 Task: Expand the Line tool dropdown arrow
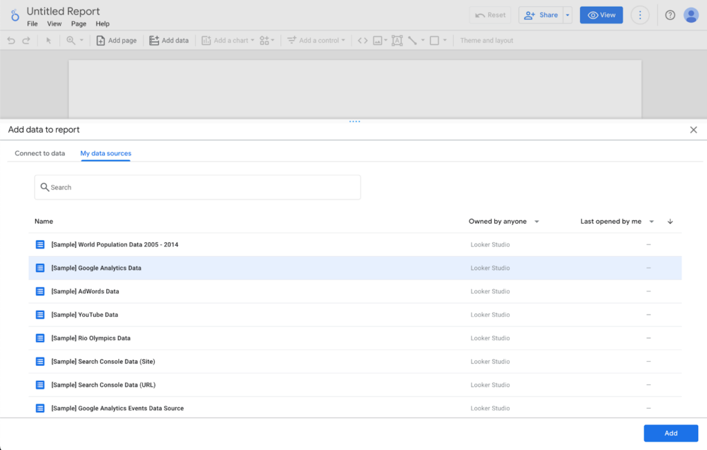click(x=423, y=41)
